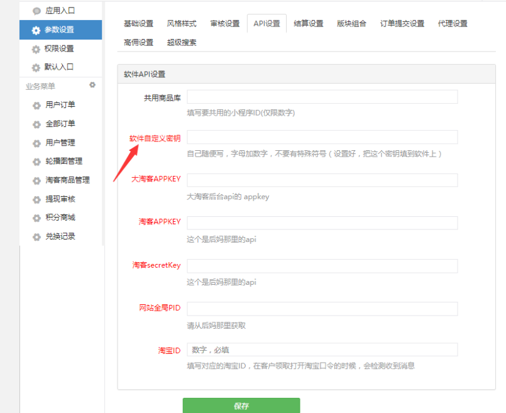Click the small gear icon in 业务菜单 header
The height and width of the screenshot is (413, 506).
click(x=92, y=85)
